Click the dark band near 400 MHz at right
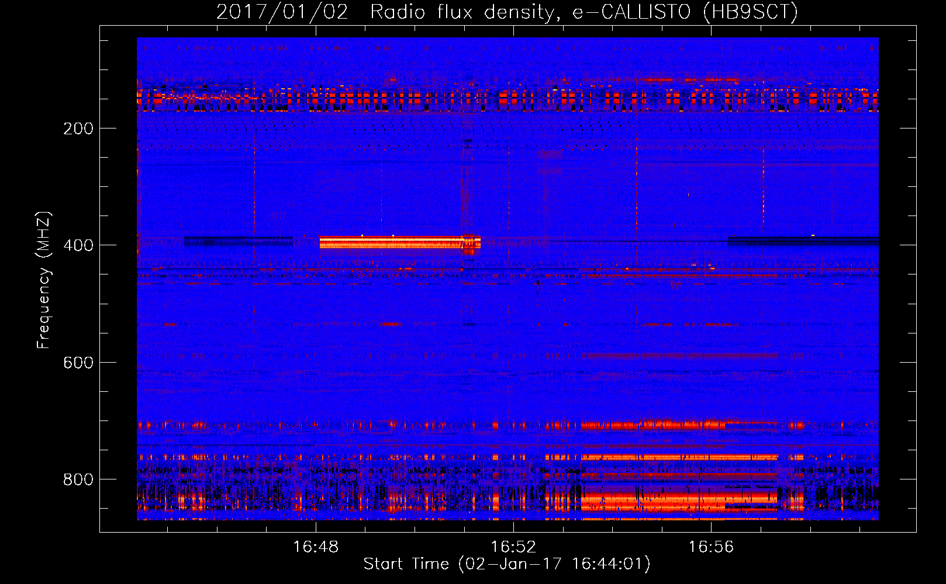Viewport: 946px width, 584px height. click(803, 240)
